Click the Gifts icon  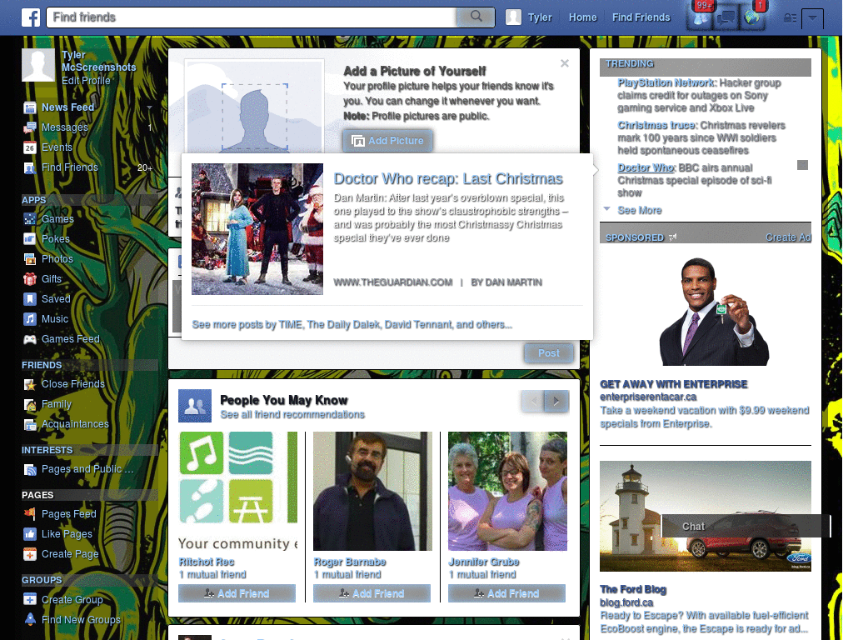click(30, 279)
